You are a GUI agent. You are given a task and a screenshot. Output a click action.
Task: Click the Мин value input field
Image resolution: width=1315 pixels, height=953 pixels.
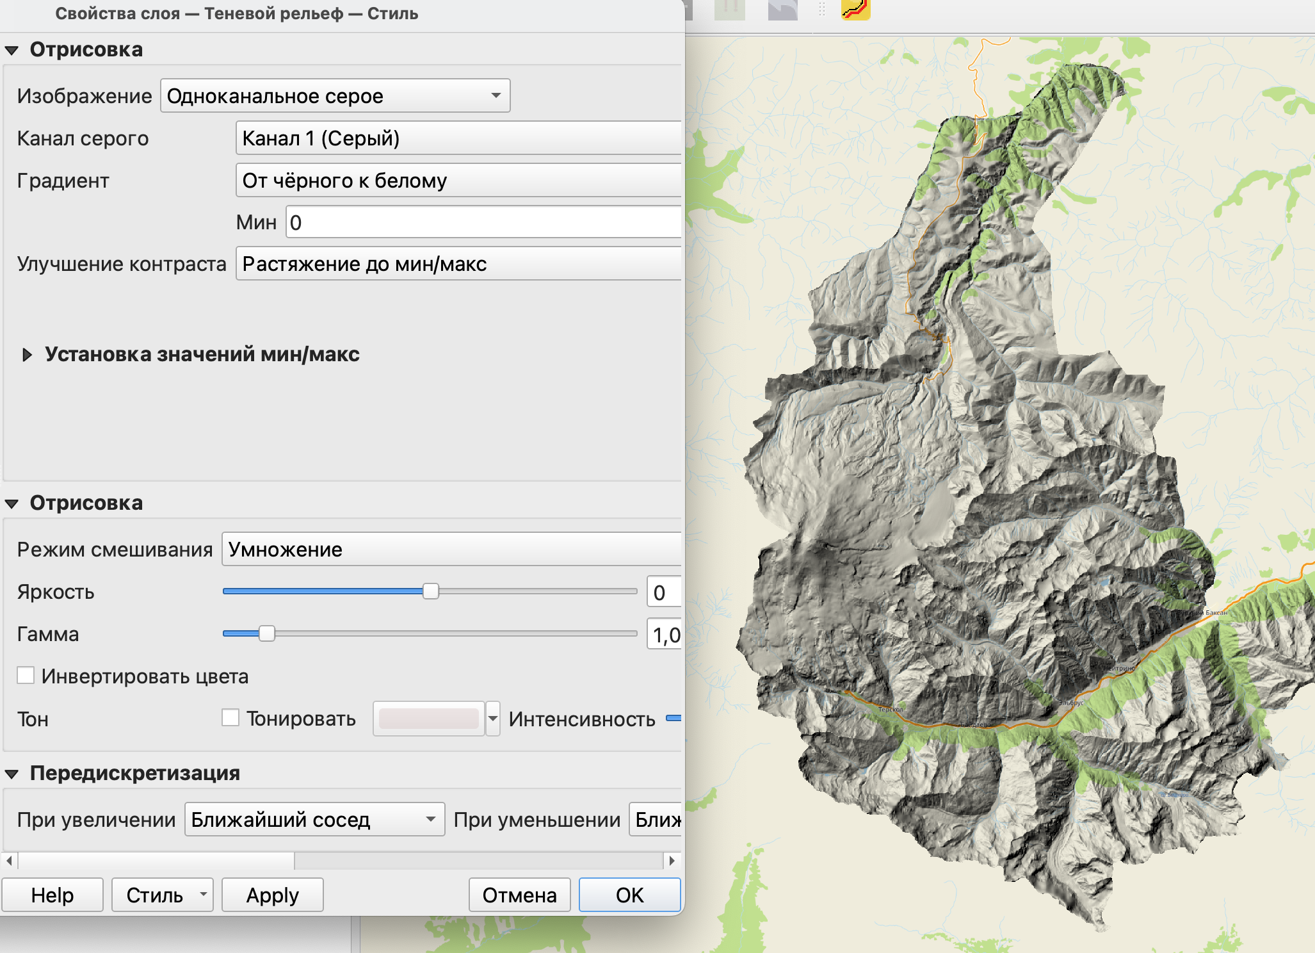(483, 222)
